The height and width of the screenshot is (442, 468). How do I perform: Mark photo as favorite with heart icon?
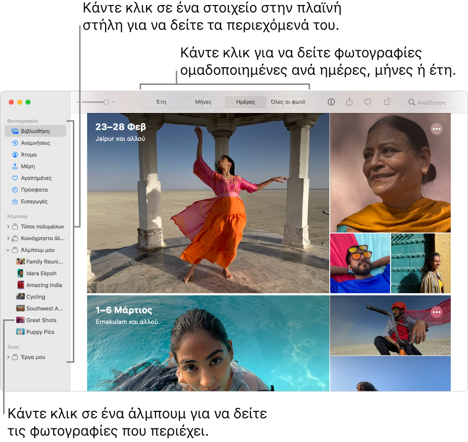[x=368, y=102]
